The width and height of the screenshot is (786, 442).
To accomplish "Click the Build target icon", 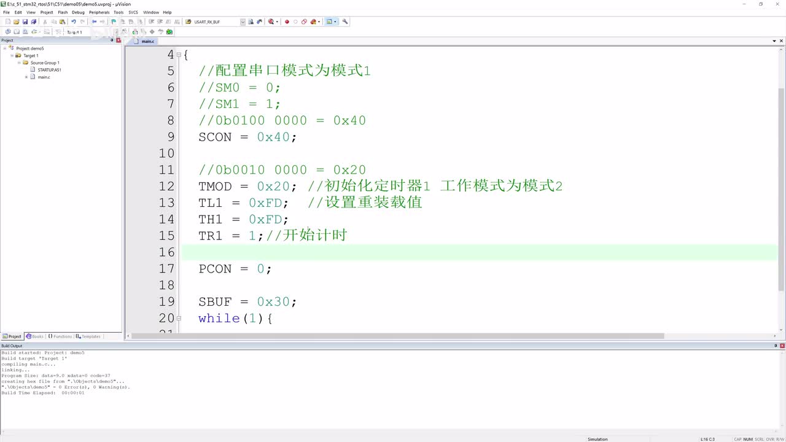I will 17,32.
